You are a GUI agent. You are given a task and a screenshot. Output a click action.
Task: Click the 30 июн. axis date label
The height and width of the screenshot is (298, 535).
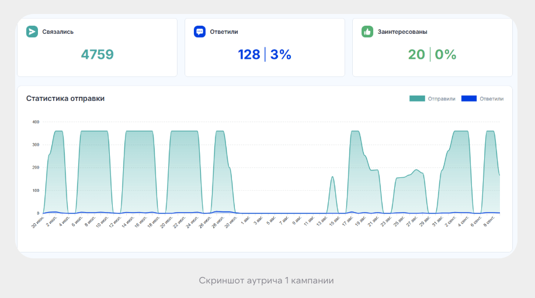[38, 222]
